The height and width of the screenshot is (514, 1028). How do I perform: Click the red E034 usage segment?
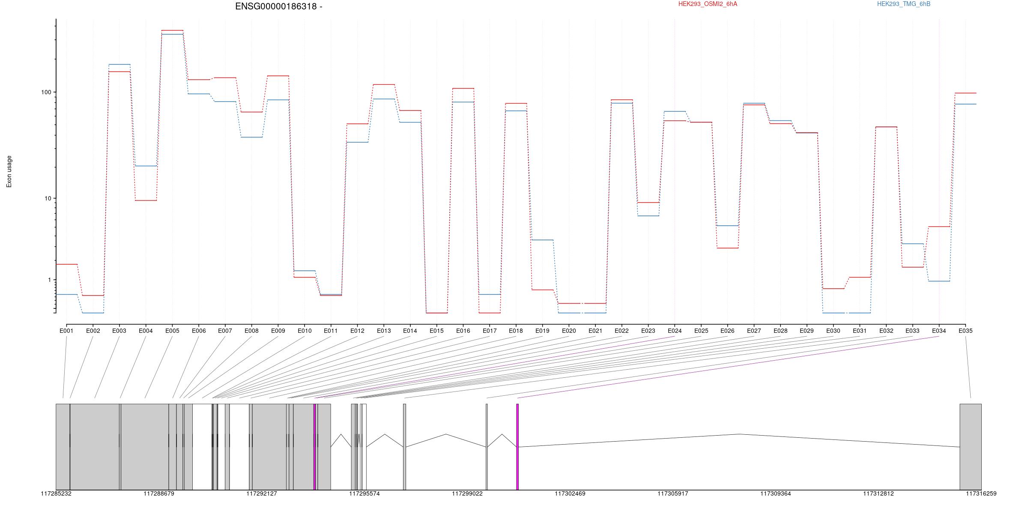939,227
